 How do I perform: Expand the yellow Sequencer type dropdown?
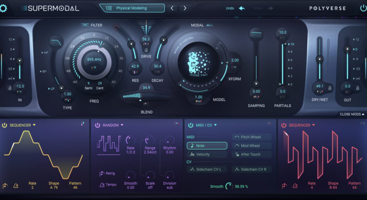(34, 125)
